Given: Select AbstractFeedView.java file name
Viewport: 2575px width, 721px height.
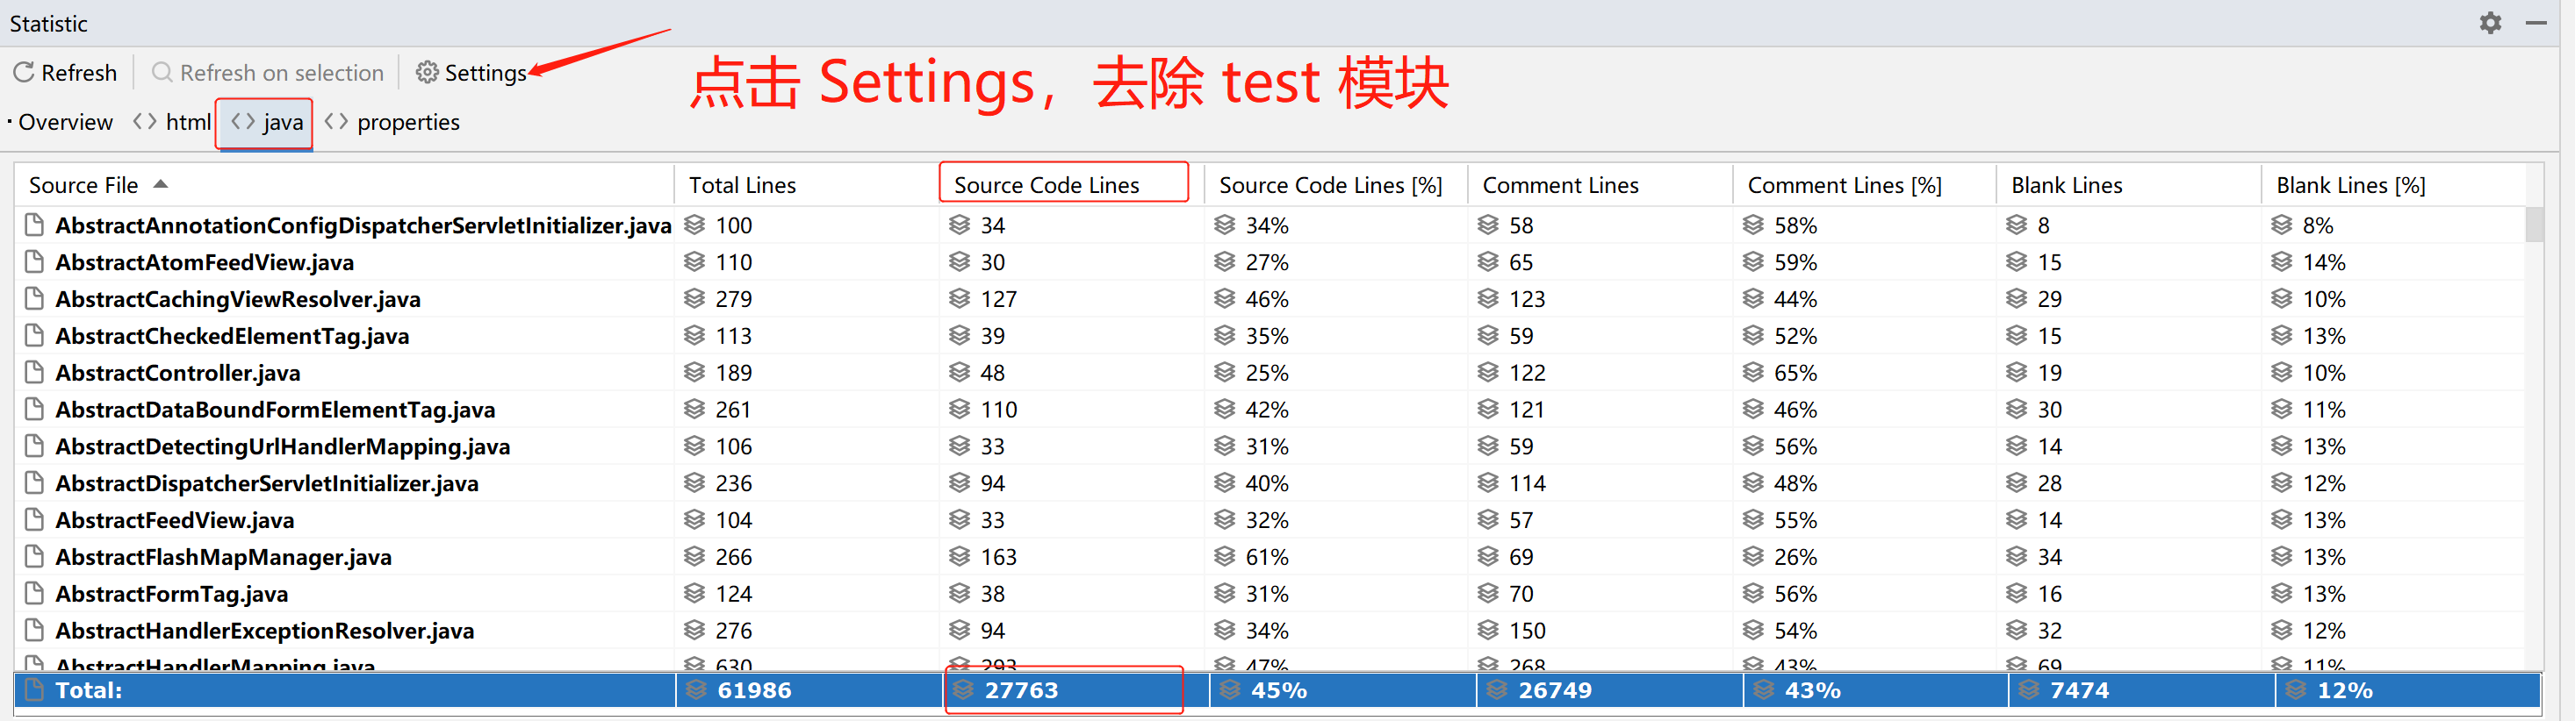Looking at the screenshot, I should click(x=175, y=520).
